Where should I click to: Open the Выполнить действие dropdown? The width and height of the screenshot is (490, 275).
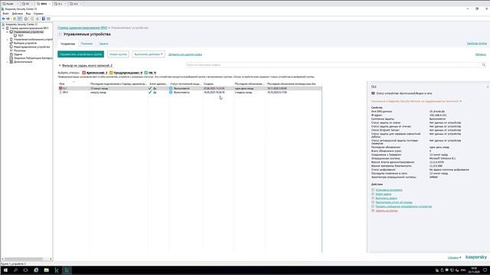(x=148, y=54)
